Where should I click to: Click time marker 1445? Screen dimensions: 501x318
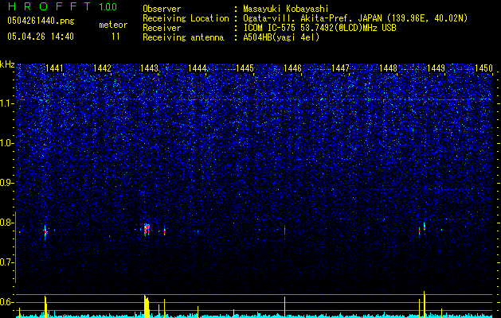pos(245,68)
